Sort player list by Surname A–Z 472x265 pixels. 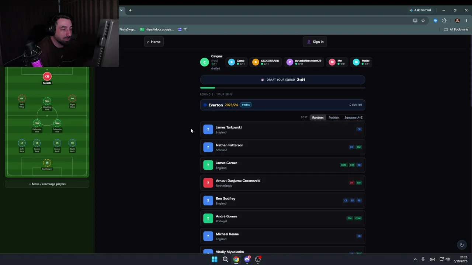(353, 117)
